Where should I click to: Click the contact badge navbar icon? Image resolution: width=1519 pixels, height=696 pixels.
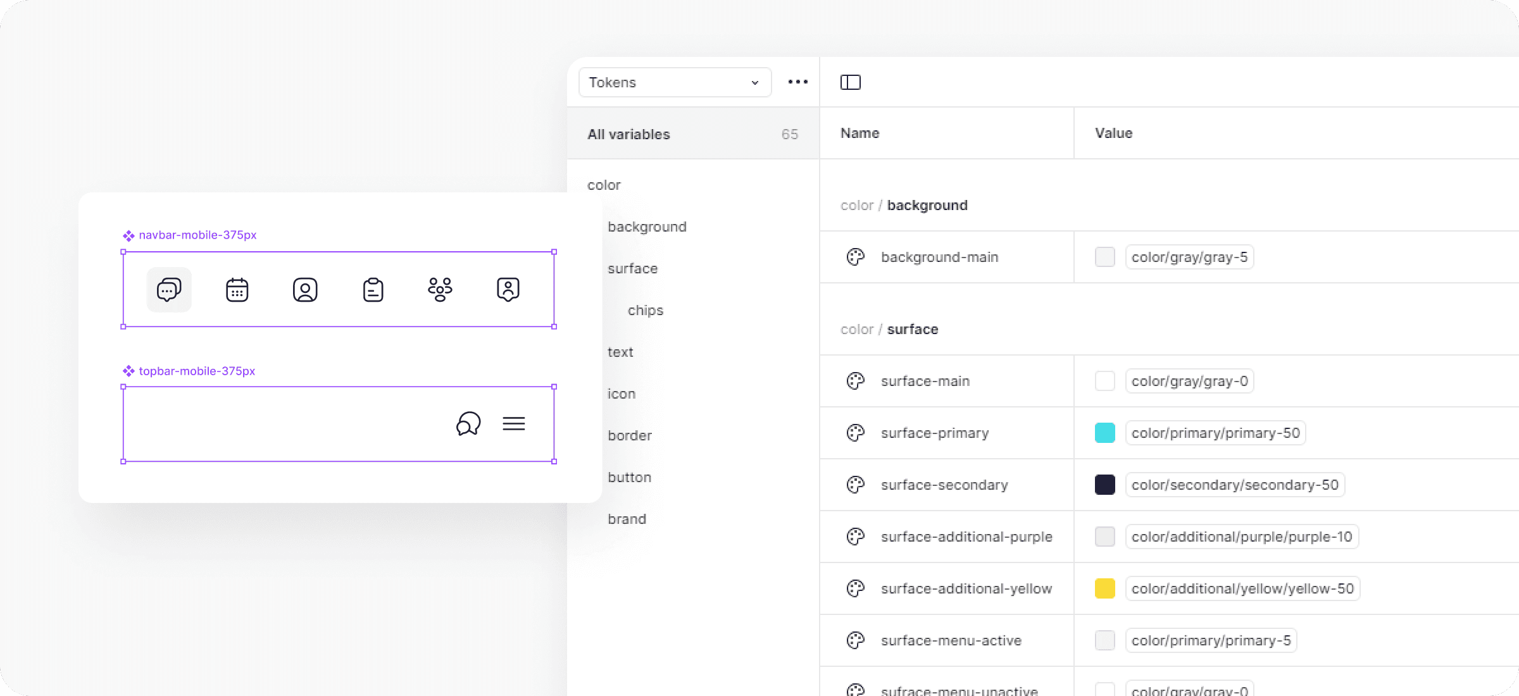point(508,290)
